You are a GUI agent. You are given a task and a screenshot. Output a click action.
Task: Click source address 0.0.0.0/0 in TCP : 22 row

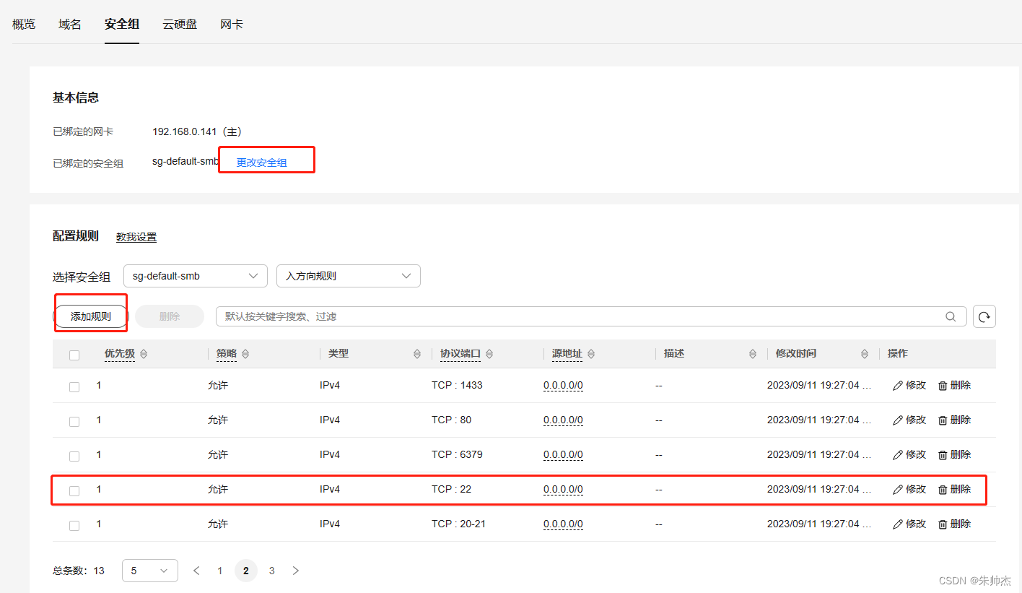pyautogui.click(x=563, y=490)
